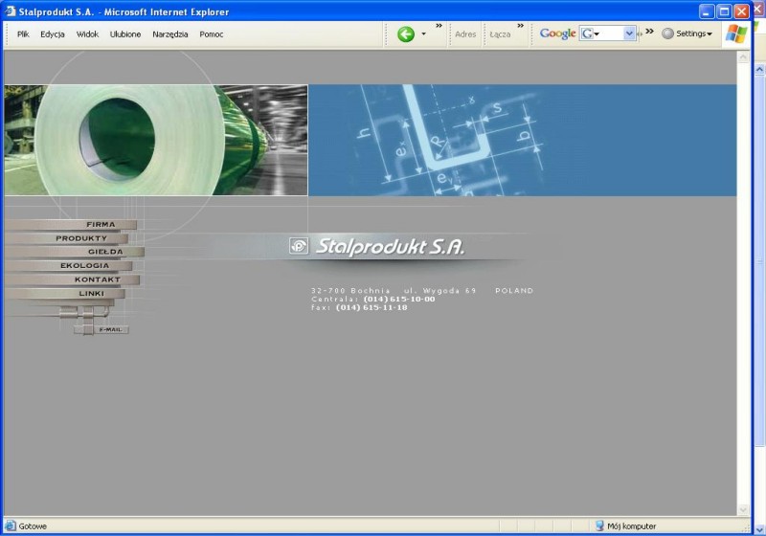Click the address text ul. Wygoda 69
This screenshot has width=766, height=536.
(x=440, y=290)
